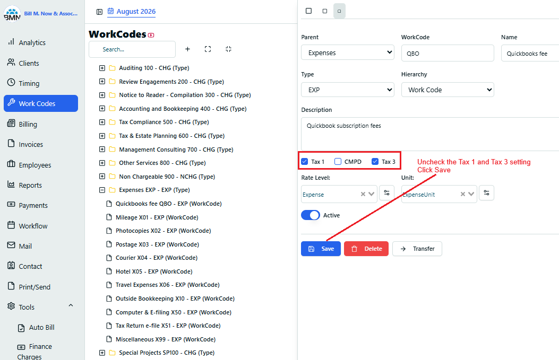Select Outside Bookkeeping X10 work code

pos(175,298)
